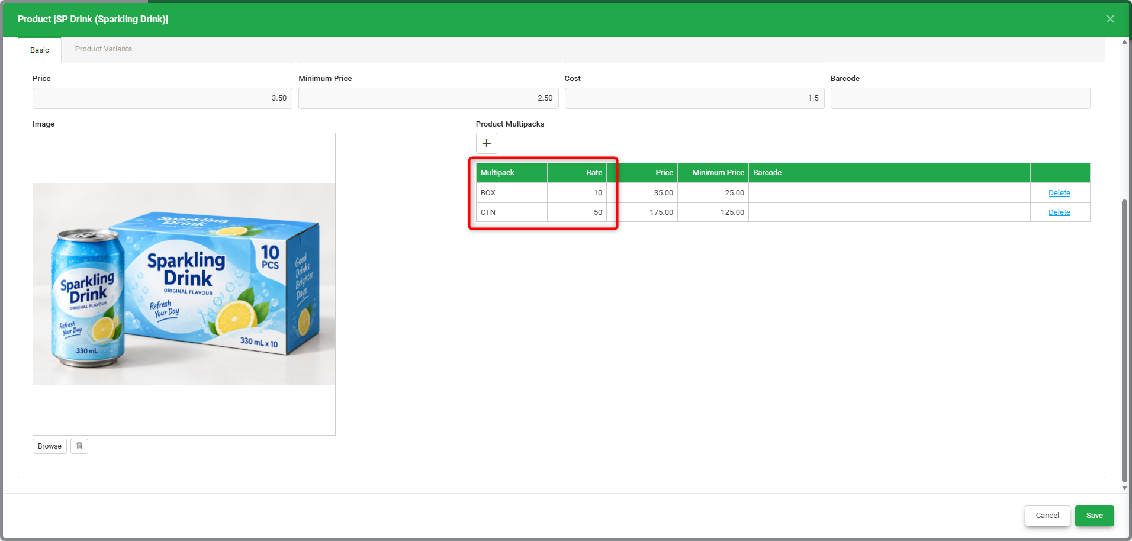Switch to Product Variants tab
This screenshot has height=541, width=1132.
point(104,49)
